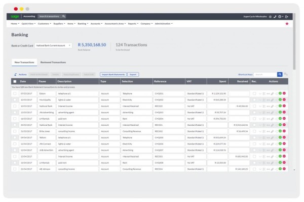Click the search magnifier icon in top bar

click(x=64, y=17)
